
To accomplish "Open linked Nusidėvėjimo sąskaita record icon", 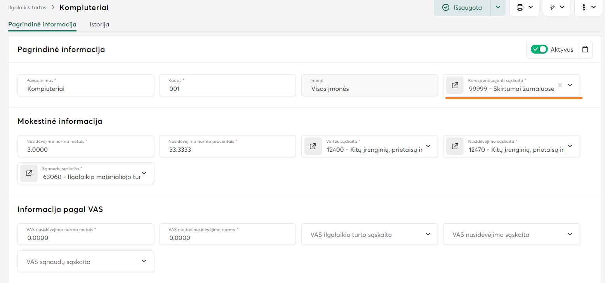I will 455,146.
